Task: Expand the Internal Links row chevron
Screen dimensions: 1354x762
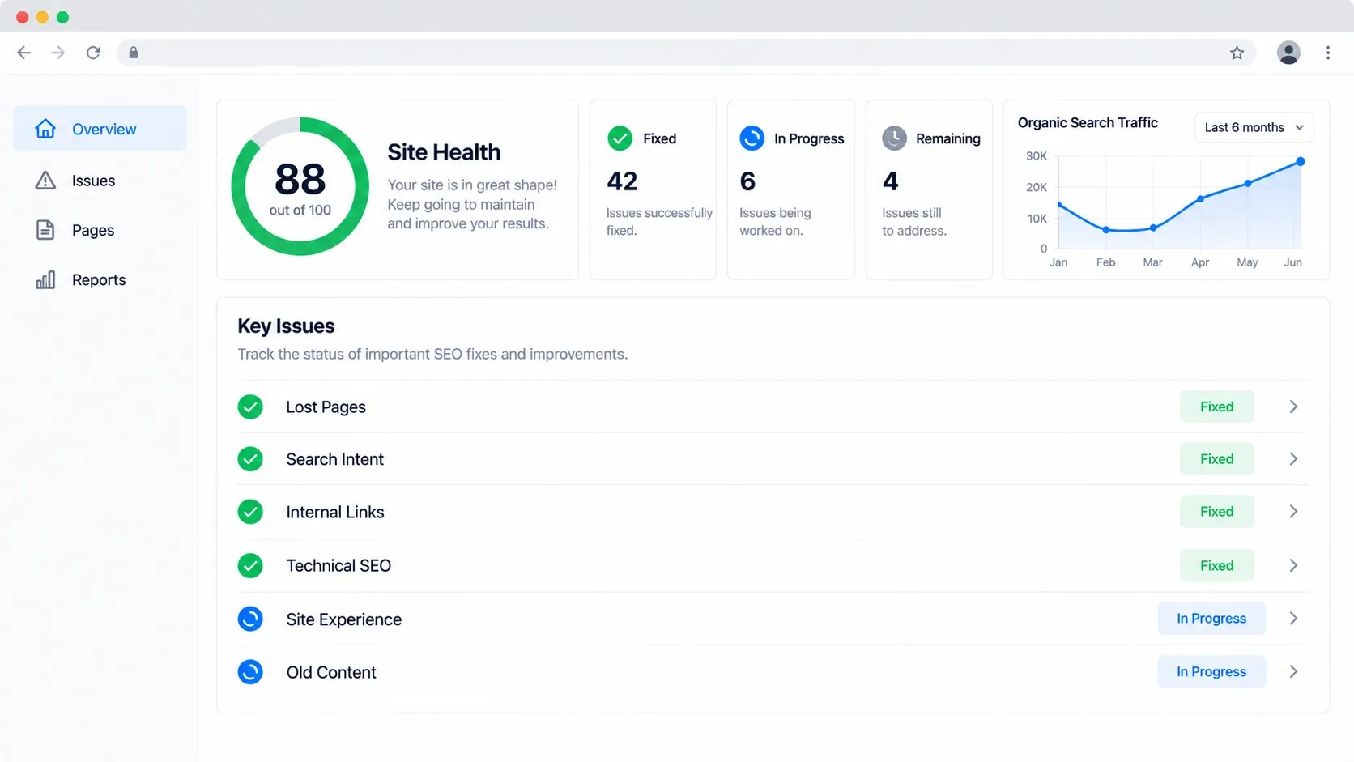Action: tap(1293, 512)
